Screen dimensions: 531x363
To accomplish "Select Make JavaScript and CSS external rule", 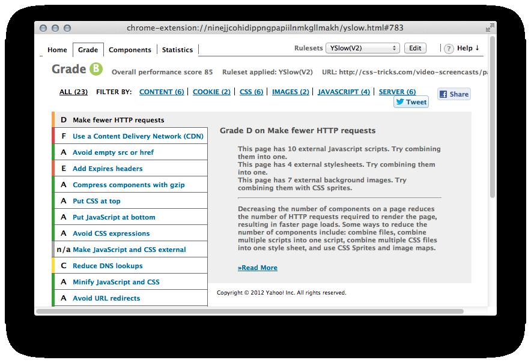I will (130, 250).
